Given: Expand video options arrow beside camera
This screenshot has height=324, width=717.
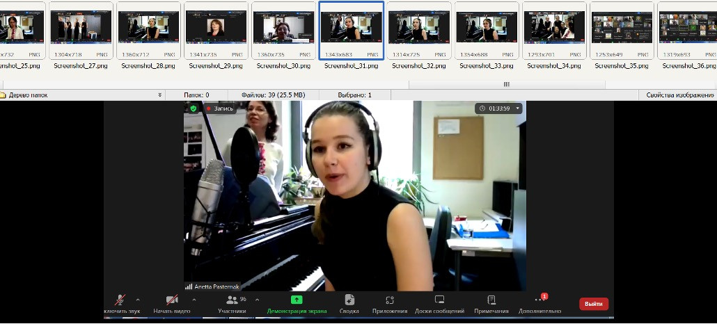Looking at the screenshot, I should 194,300.
